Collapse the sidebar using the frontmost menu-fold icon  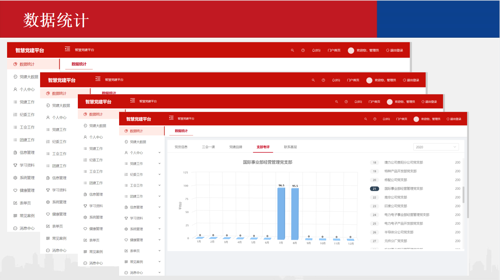tap(171, 118)
